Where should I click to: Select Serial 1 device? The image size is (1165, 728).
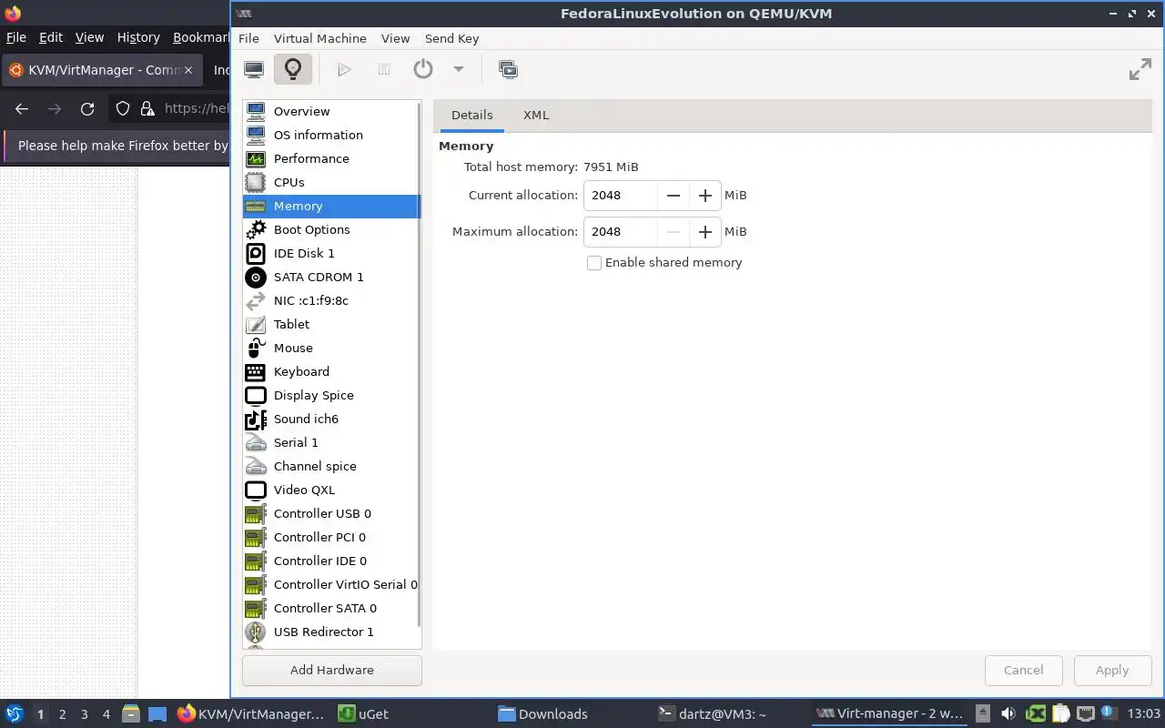pos(331,442)
